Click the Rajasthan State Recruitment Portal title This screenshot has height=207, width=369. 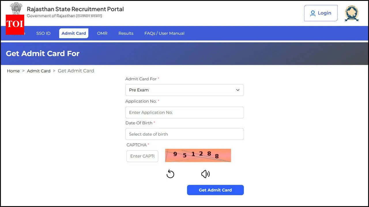pos(75,9)
